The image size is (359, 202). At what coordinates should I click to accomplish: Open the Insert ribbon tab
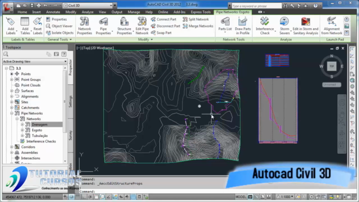(x=36, y=12)
